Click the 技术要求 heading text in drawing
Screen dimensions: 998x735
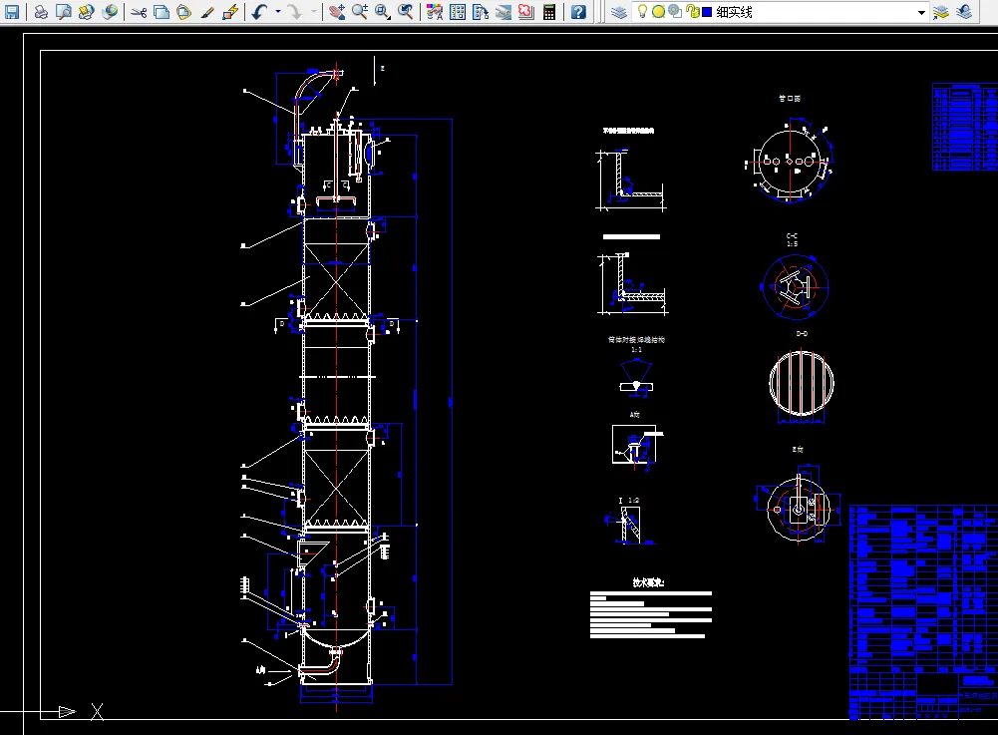(649, 582)
